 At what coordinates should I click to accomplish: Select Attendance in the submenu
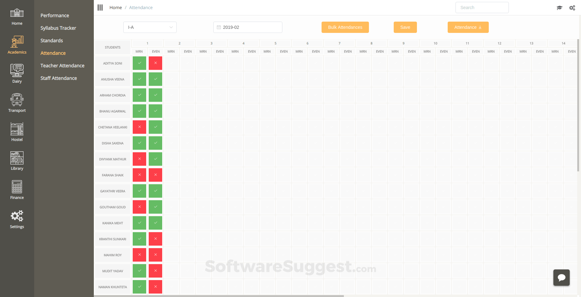click(x=53, y=53)
